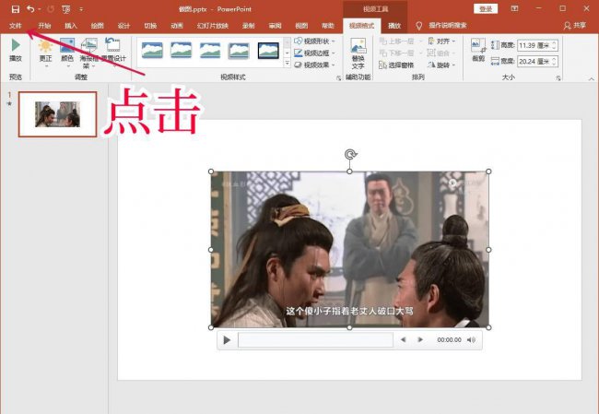Open the 旋转 (Rotate) dropdown
Image resolution: width=599 pixels, height=414 pixels.
point(441,65)
